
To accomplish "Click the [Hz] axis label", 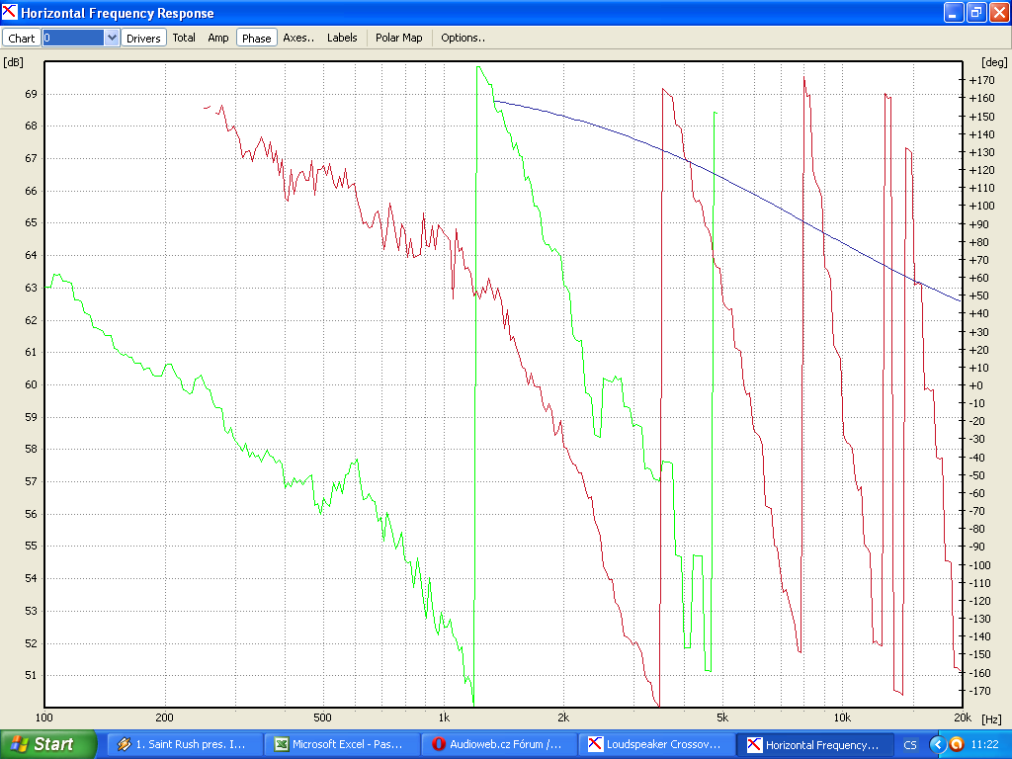I will pyautogui.click(x=990, y=718).
